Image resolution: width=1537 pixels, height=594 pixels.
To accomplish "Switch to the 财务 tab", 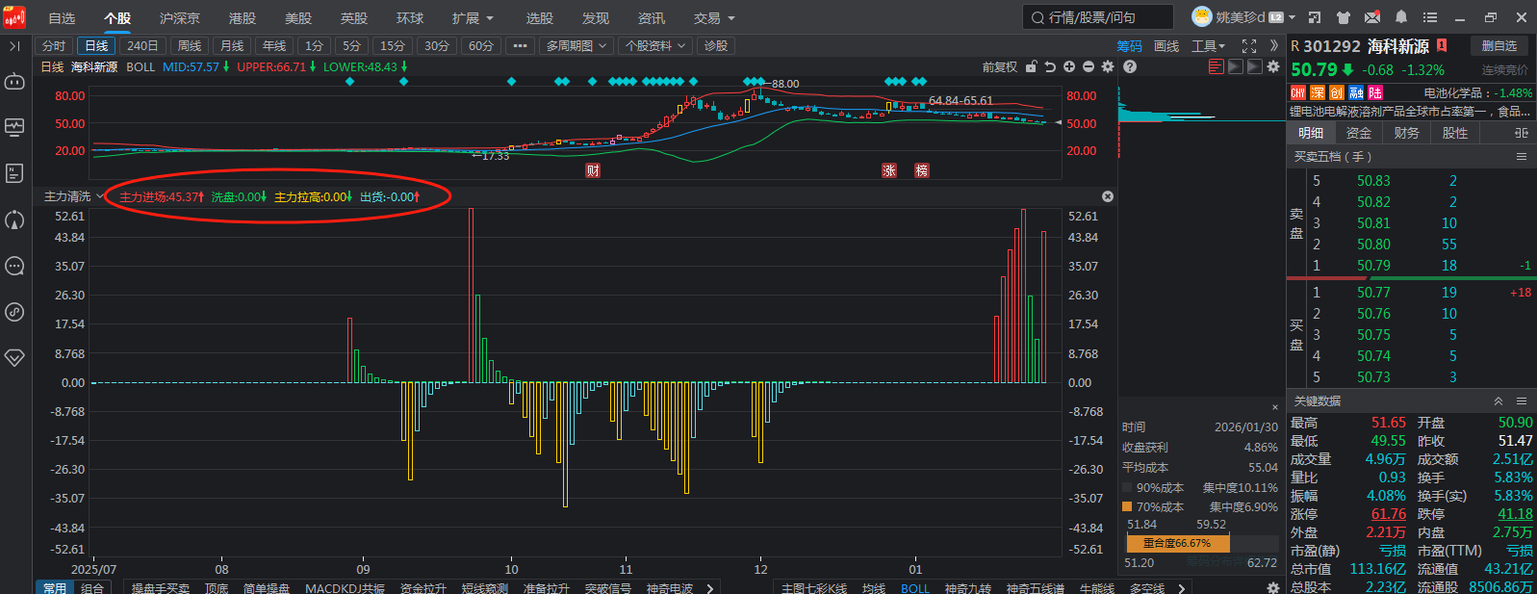I will [x=1407, y=133].
